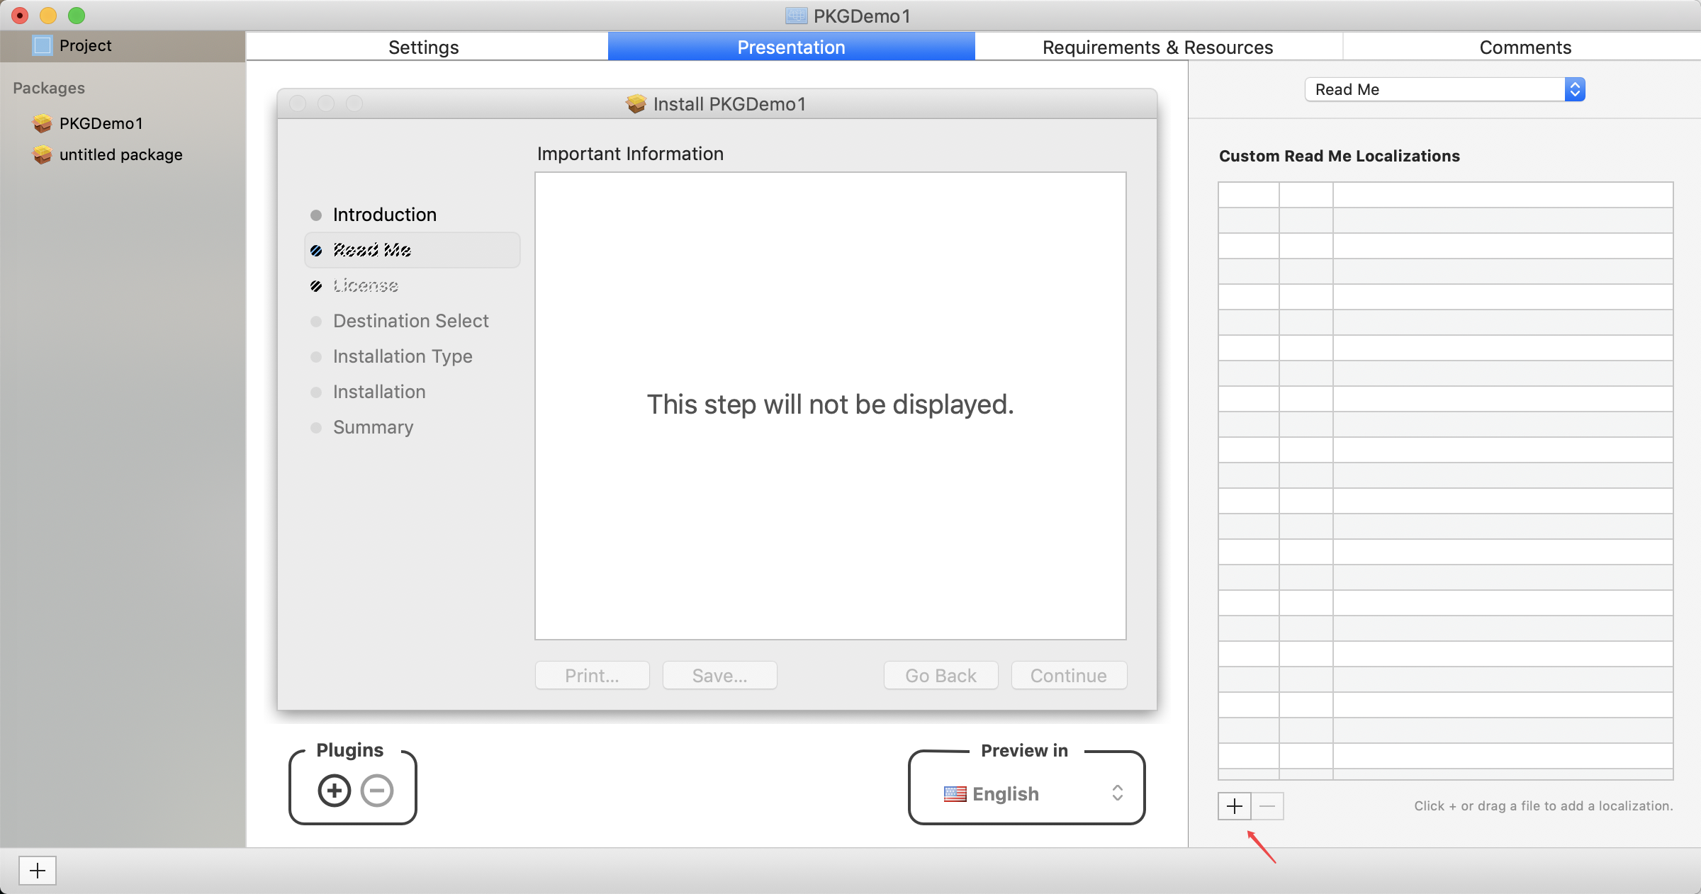1701x894 pixels.
Task: Click the Go Back button in the preview
Action: click(941, 676)
